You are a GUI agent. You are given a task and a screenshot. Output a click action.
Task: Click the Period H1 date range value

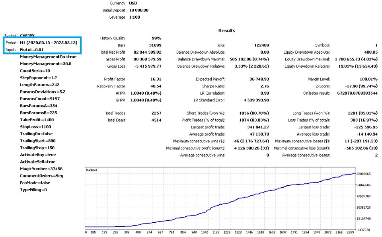[49, 43]
